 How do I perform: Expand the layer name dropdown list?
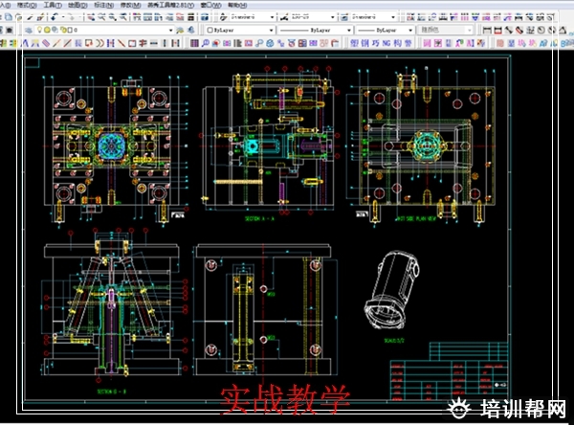click(x=172, y=30)
